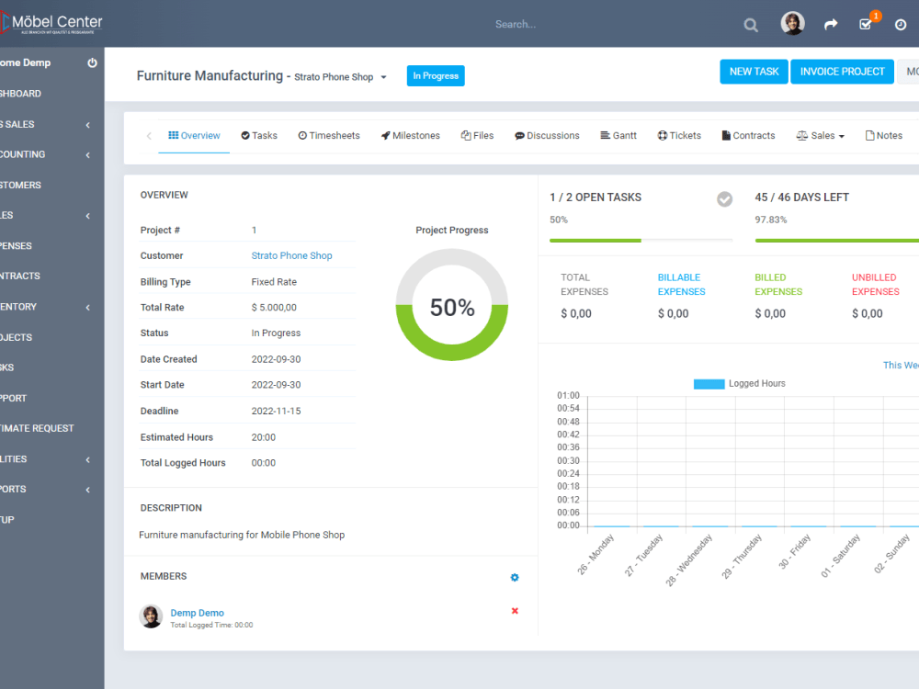Switch to the Tasks tab
Screen dimensions: 919x689
(259, 135)
